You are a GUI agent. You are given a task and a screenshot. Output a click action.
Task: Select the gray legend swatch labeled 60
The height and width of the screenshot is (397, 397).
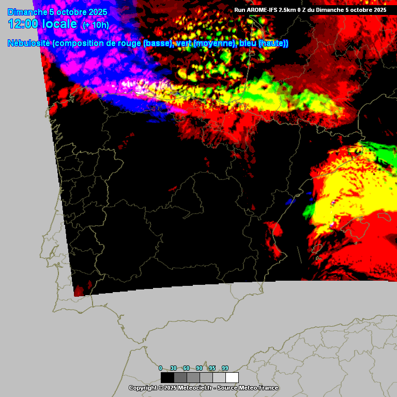[193, 377]
